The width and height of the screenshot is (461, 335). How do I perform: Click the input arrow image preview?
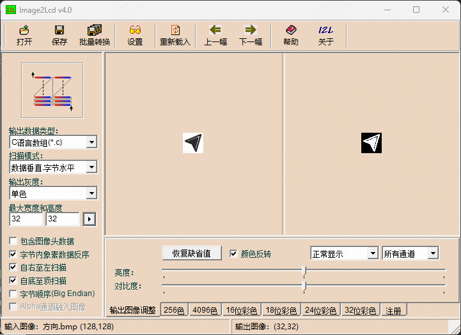tap(193, 143)
